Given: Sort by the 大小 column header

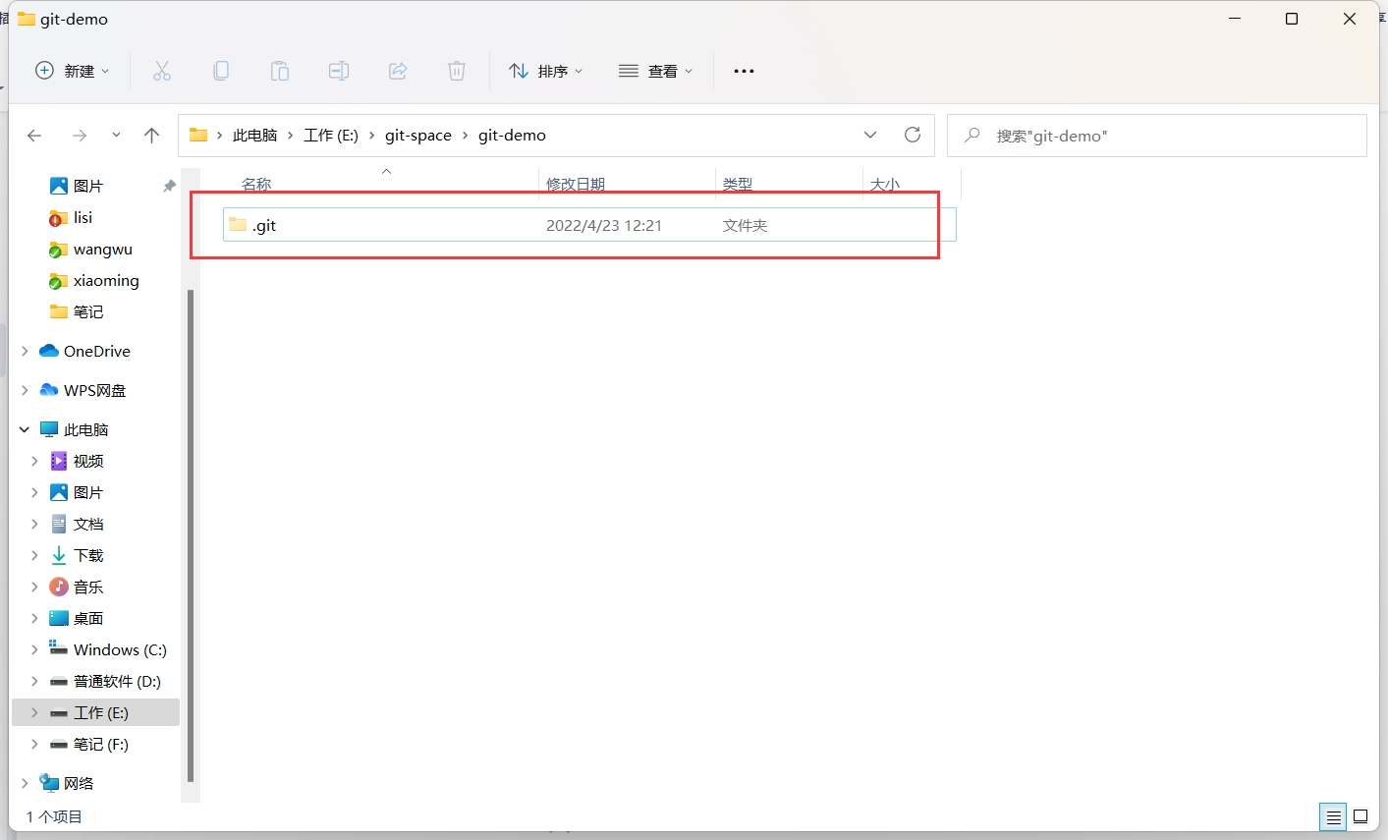Looking at the screenshot, I should pos(885,184).
